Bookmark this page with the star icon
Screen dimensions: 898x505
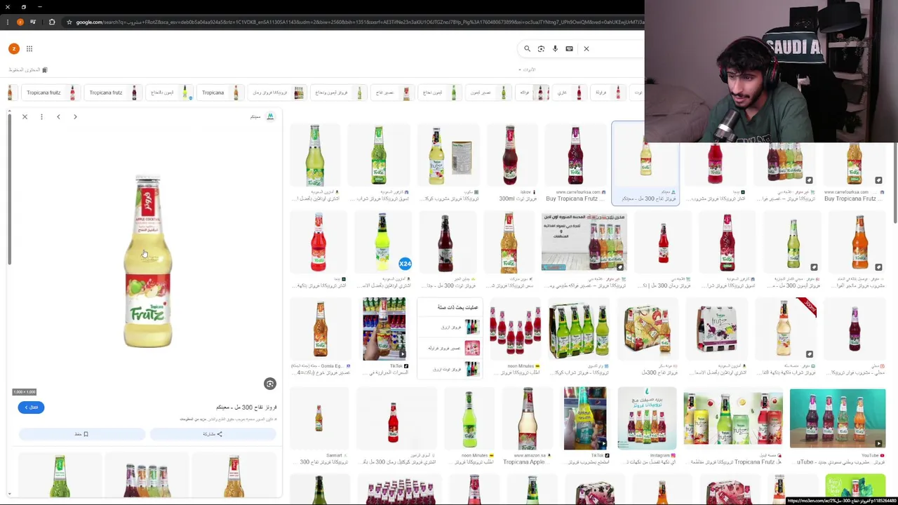click(69, 22)
